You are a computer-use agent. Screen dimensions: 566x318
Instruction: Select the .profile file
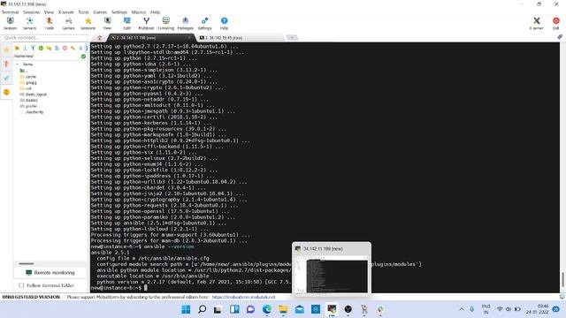28,106
